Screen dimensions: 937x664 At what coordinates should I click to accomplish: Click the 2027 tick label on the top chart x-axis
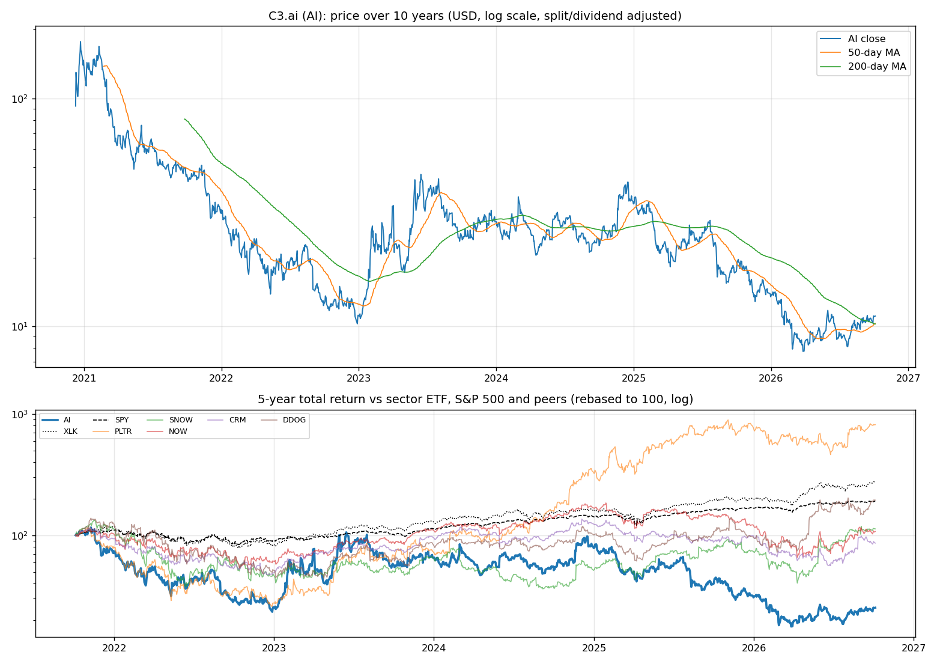[x=908, y=378]
